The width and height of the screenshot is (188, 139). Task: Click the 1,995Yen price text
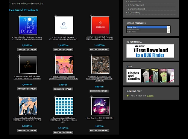27,45
